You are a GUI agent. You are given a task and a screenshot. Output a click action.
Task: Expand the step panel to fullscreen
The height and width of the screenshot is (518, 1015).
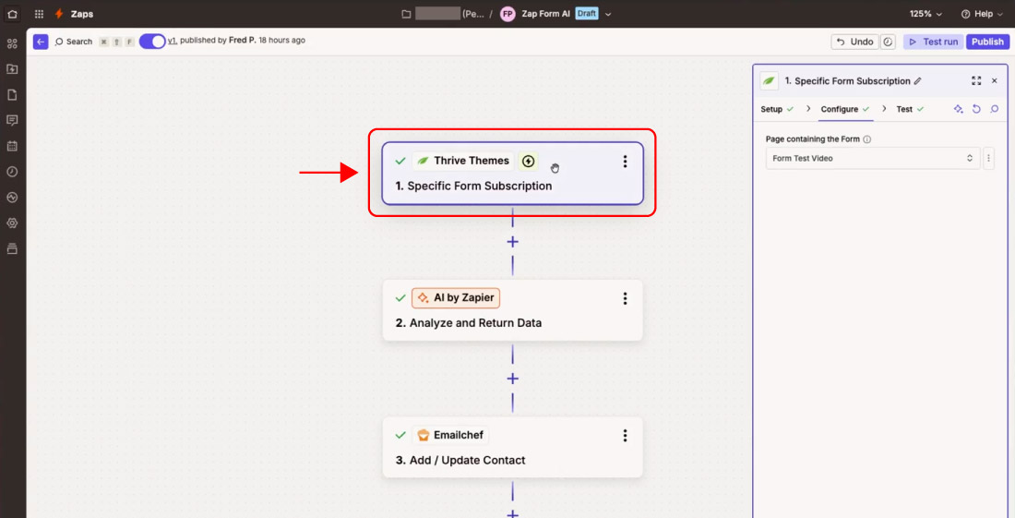click(x=976, y=81)
